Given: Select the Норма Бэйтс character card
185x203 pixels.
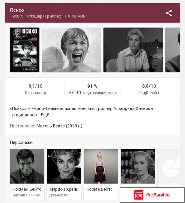Looking at the screenshot, I should [101, 175].
